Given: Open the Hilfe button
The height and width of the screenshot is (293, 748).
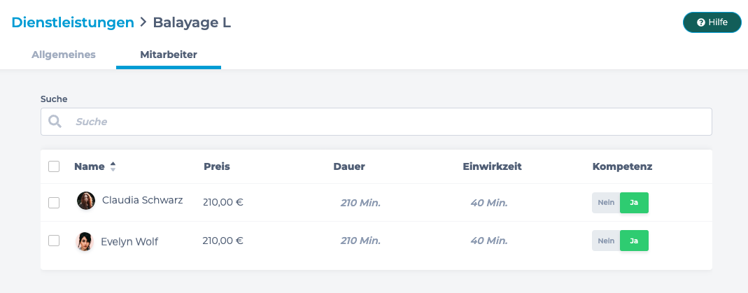Looking at the screenshot, I should [712, 22].
